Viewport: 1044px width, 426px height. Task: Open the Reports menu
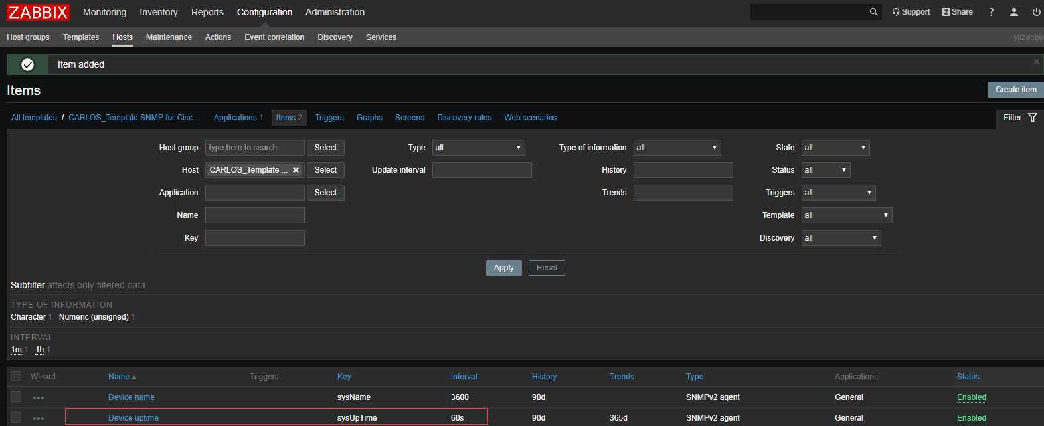point(207,12)
